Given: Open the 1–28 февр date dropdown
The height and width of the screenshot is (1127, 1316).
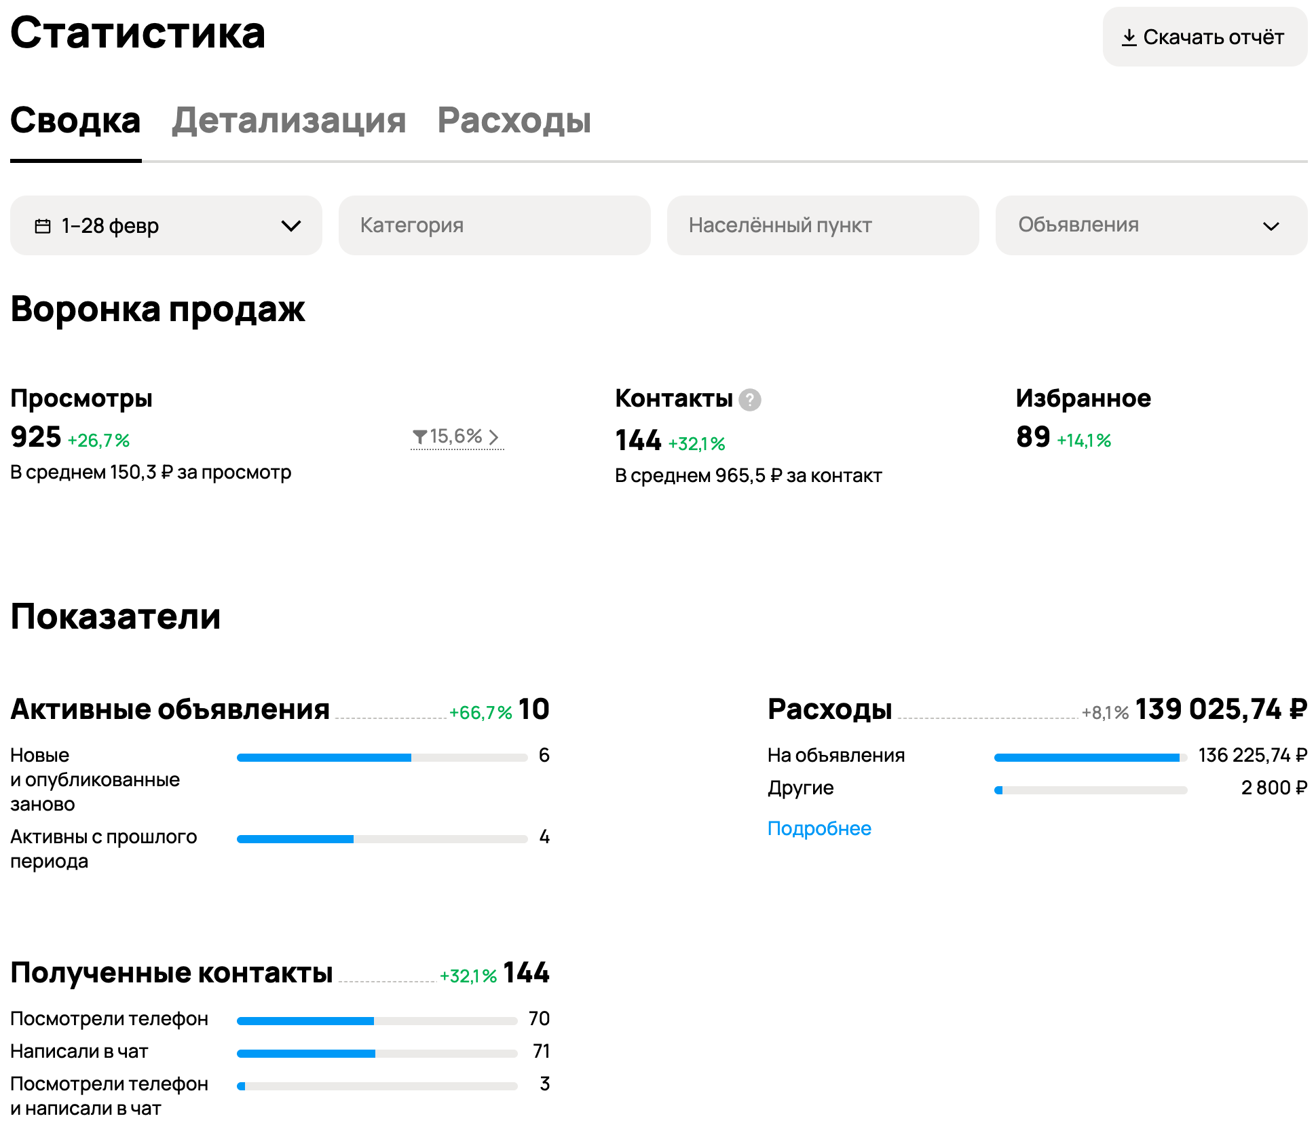Looking at the screenshot, I should pos(166,226).
